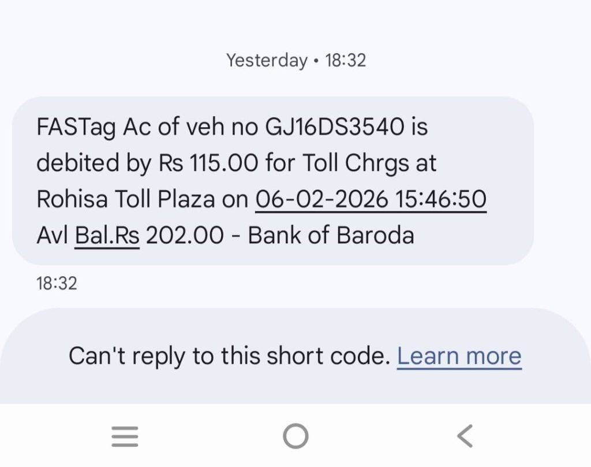
Task: Tap the back arrow navigation icon
Action: click(465, 436)
